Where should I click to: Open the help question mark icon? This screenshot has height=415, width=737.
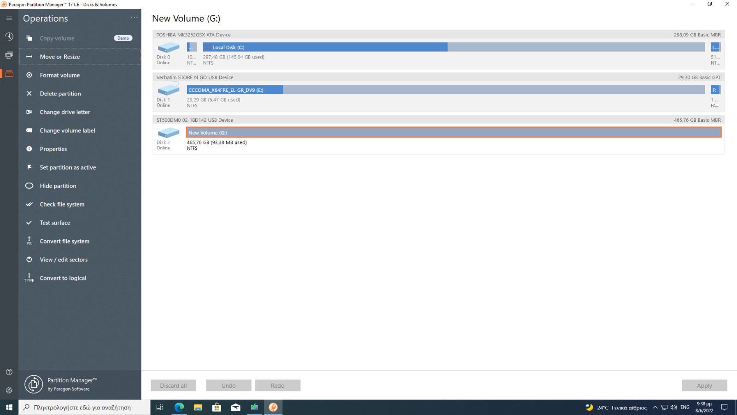[9, 372]
